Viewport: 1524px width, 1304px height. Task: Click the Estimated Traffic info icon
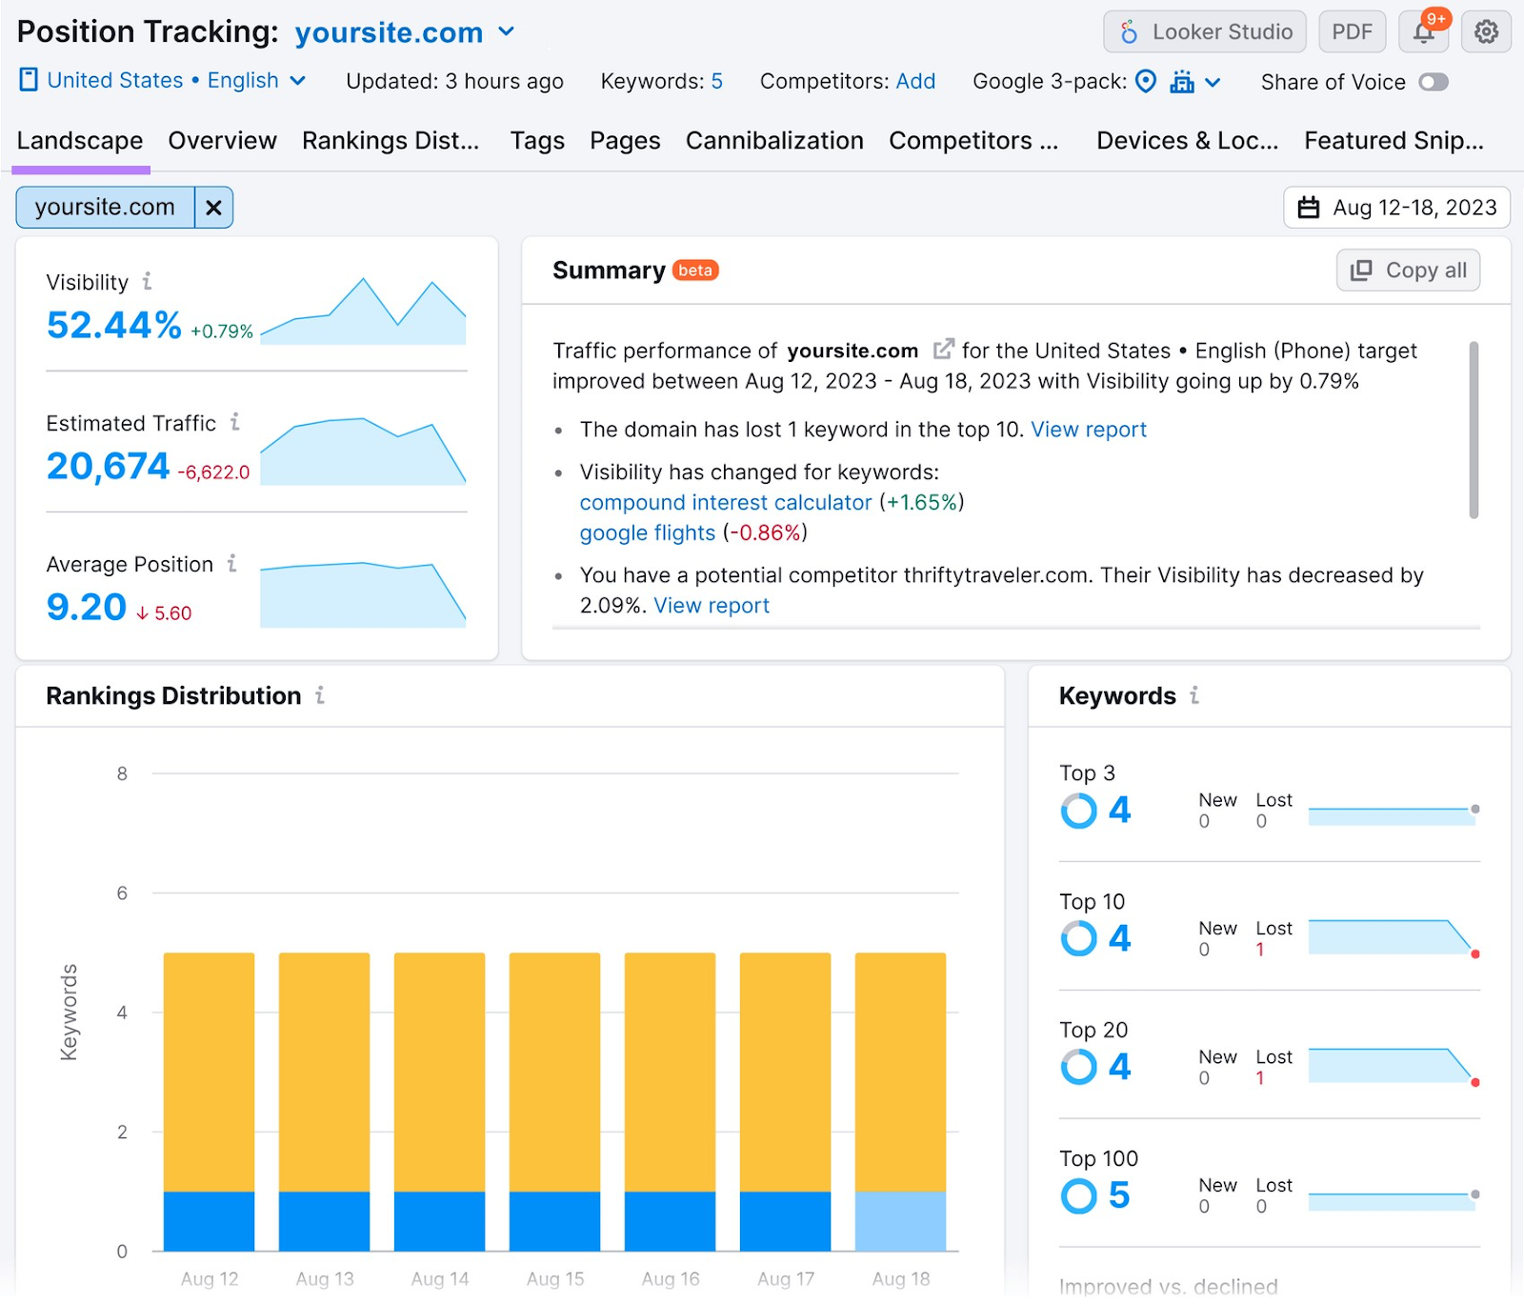click(x=236, y=422)
